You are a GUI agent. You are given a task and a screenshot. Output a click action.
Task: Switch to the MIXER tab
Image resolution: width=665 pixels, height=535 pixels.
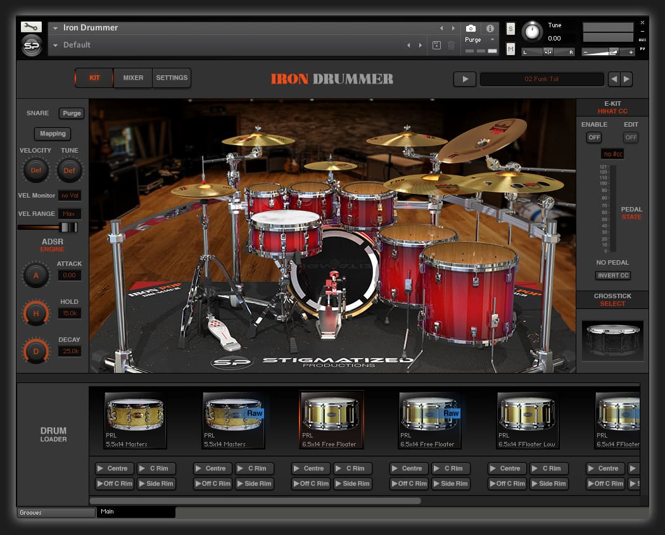(x=133, y=78)
